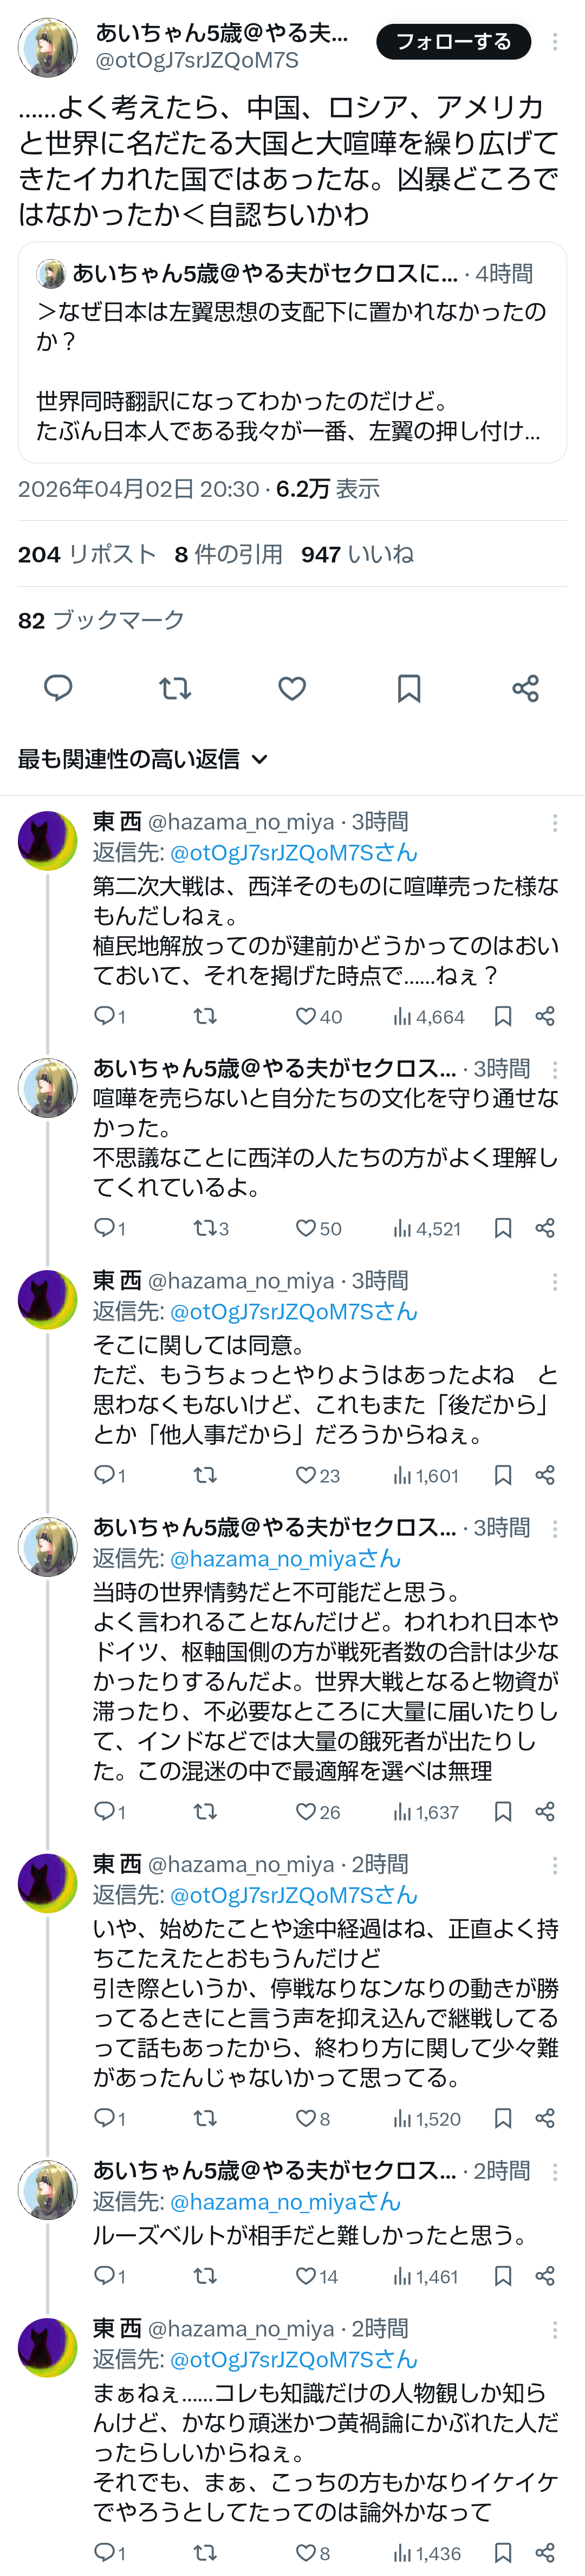The image size is (585, 2576).
Task: Repost the reply with 3 reposts
Action: tap(205, 1228)
